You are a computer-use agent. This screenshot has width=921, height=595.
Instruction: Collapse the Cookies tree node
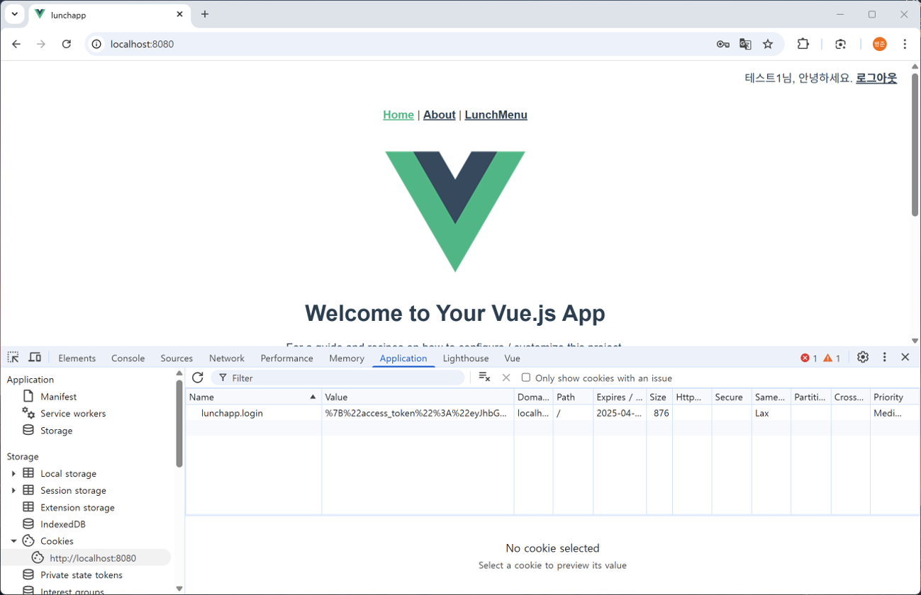click(13, 541)
